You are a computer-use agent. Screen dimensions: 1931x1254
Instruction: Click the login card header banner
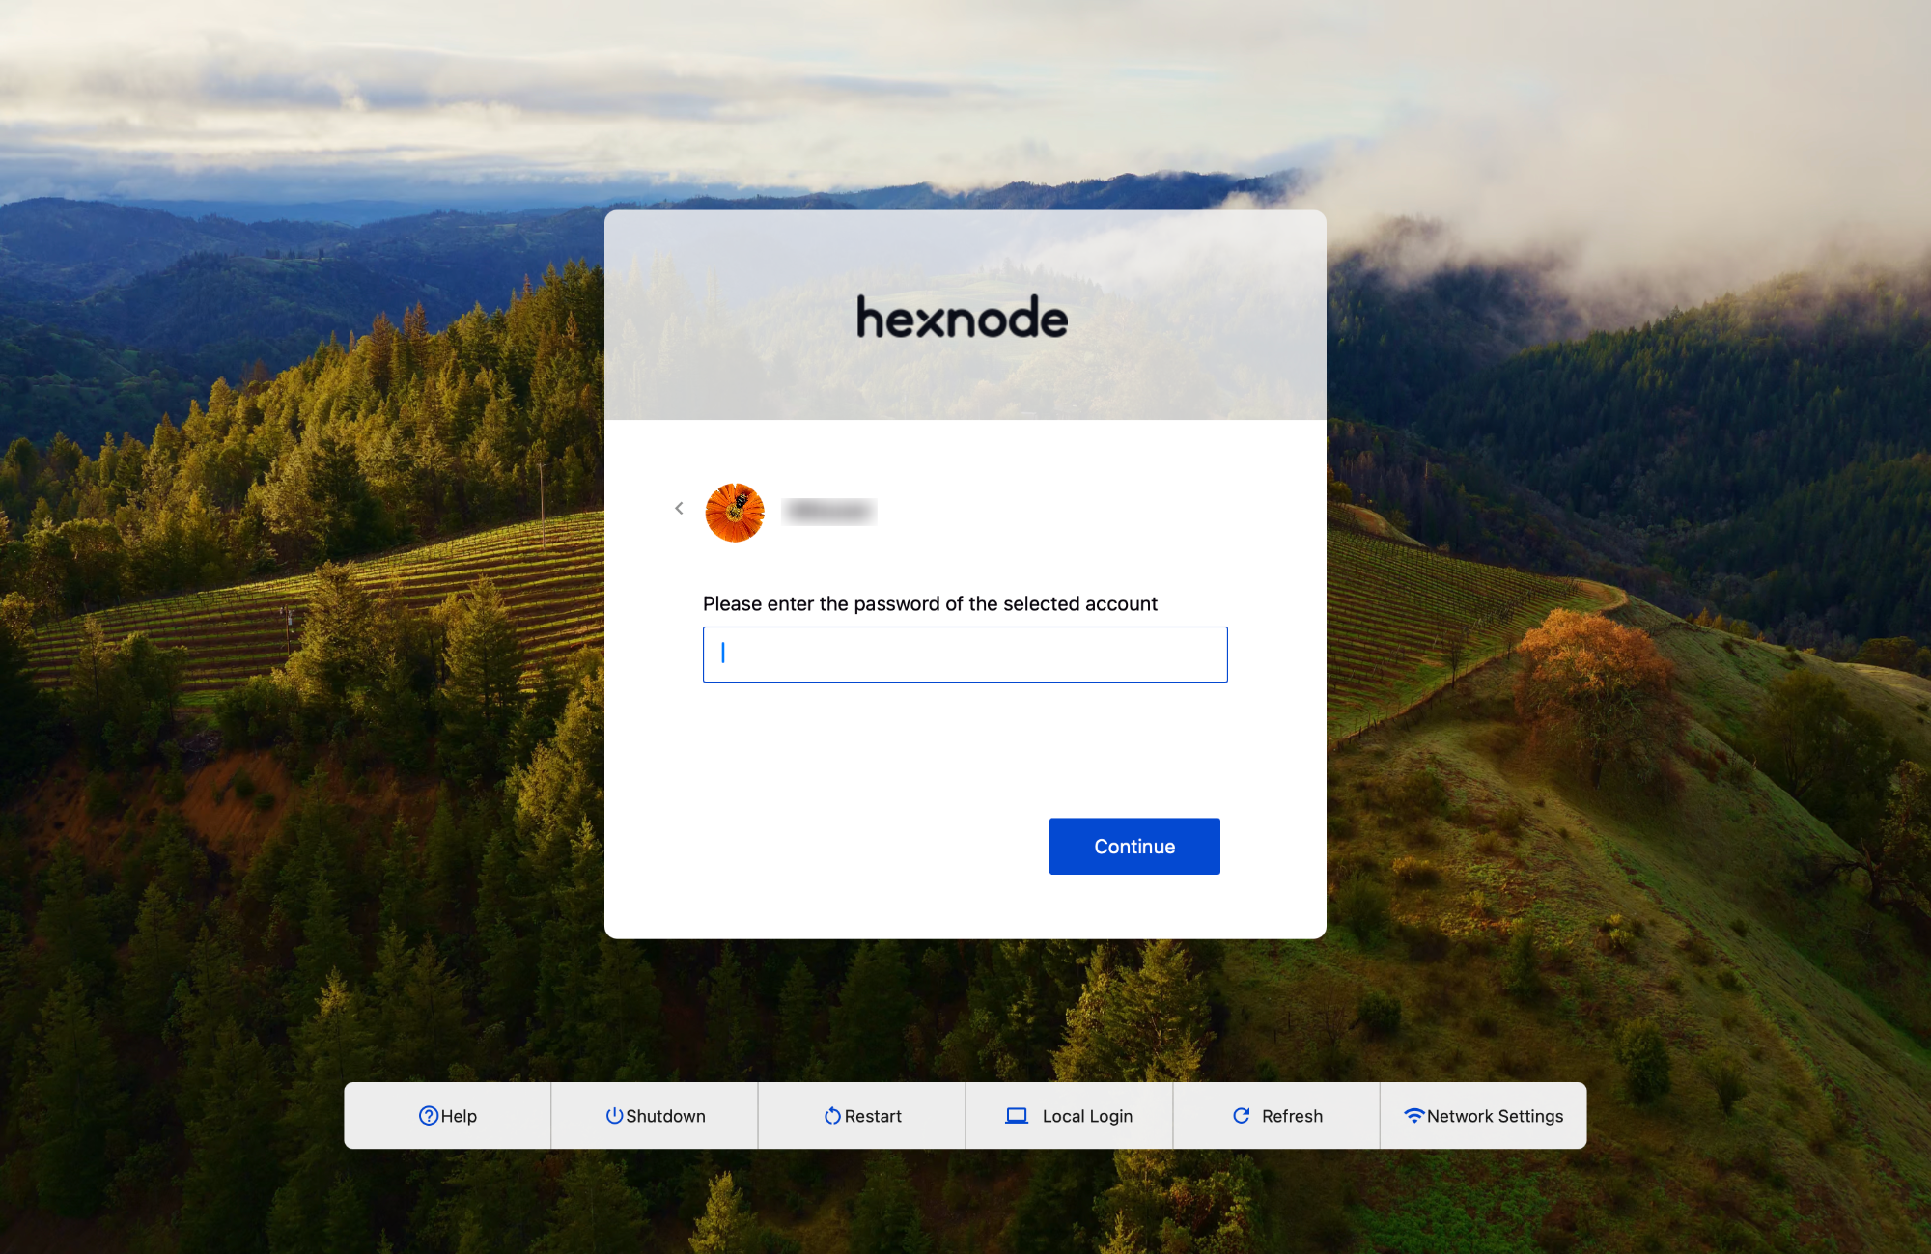pos(965,315)
